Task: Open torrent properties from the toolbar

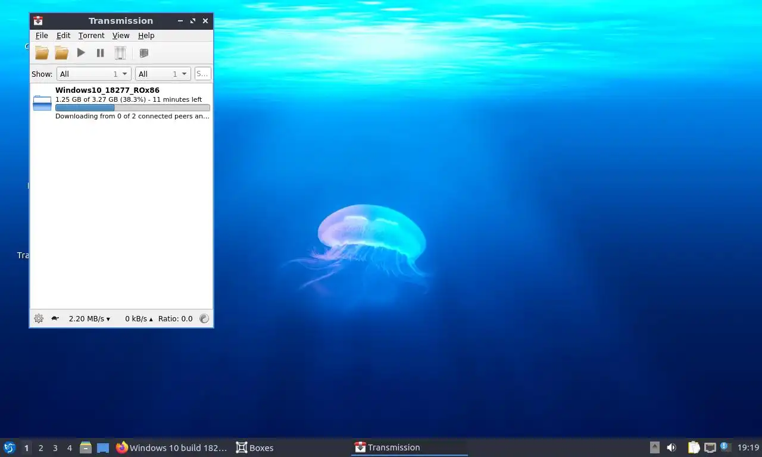Action: pyautogui.click(x=143, y=53)
